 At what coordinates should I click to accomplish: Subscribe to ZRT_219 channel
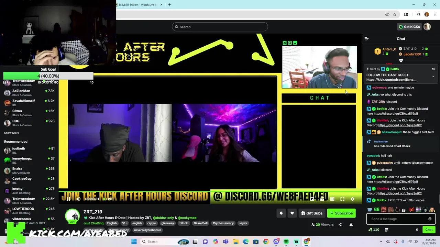(x=341, y=213)
